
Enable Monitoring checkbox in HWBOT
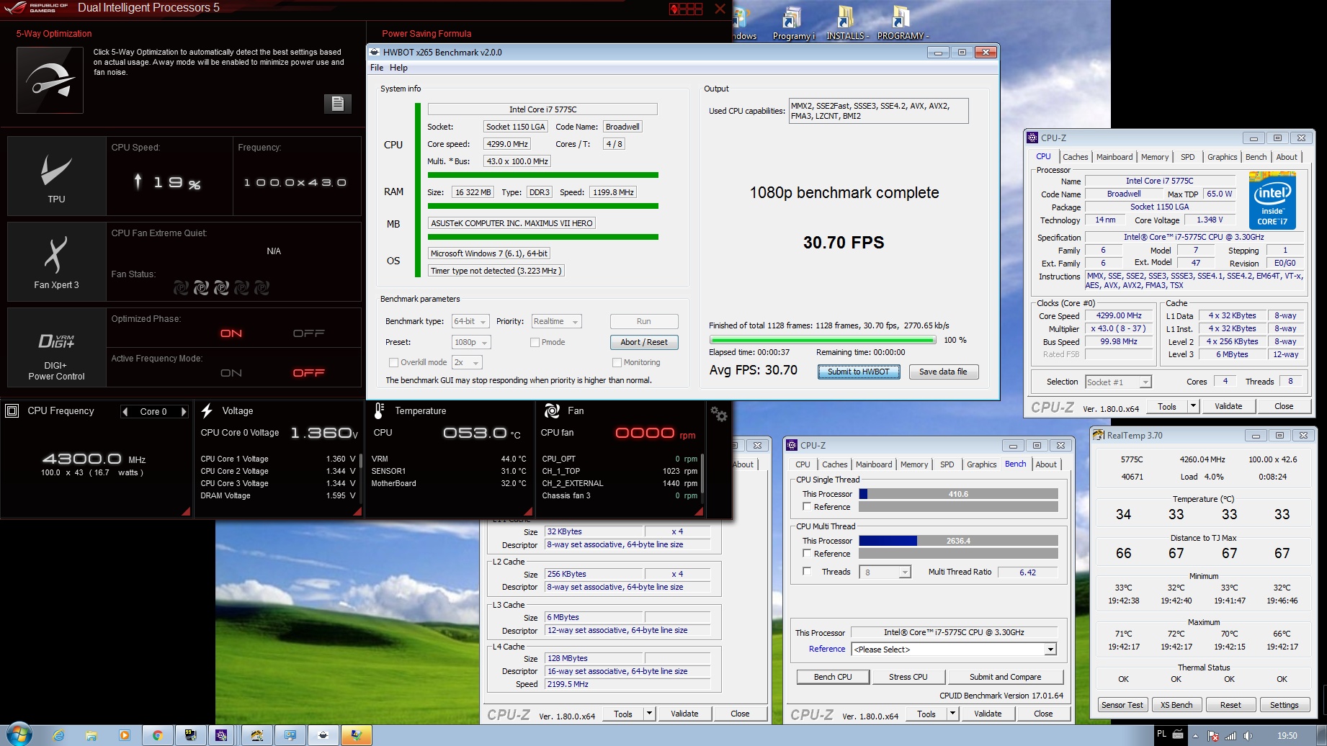(x=617, y=363)
